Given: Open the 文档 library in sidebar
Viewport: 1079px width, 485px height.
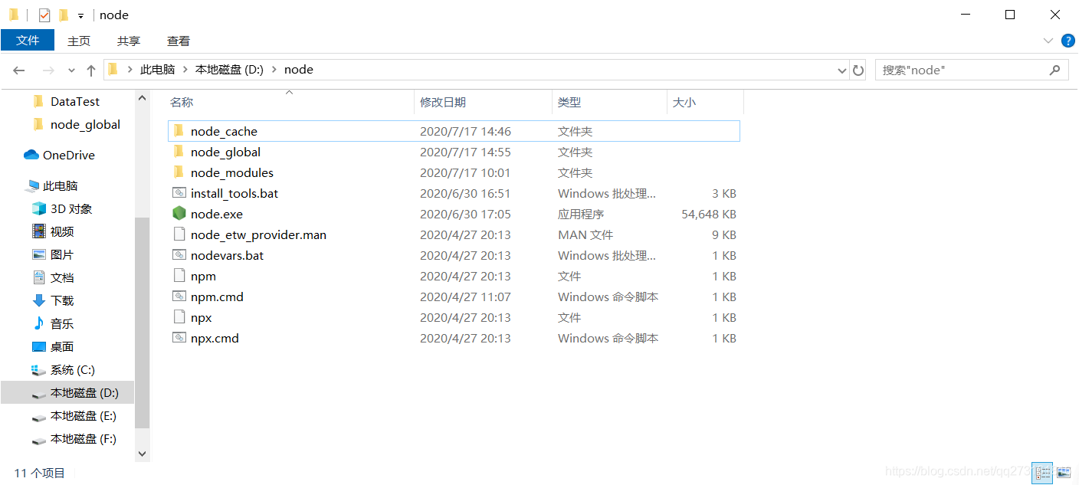Looking at the screenshot, I should (62, 277).
